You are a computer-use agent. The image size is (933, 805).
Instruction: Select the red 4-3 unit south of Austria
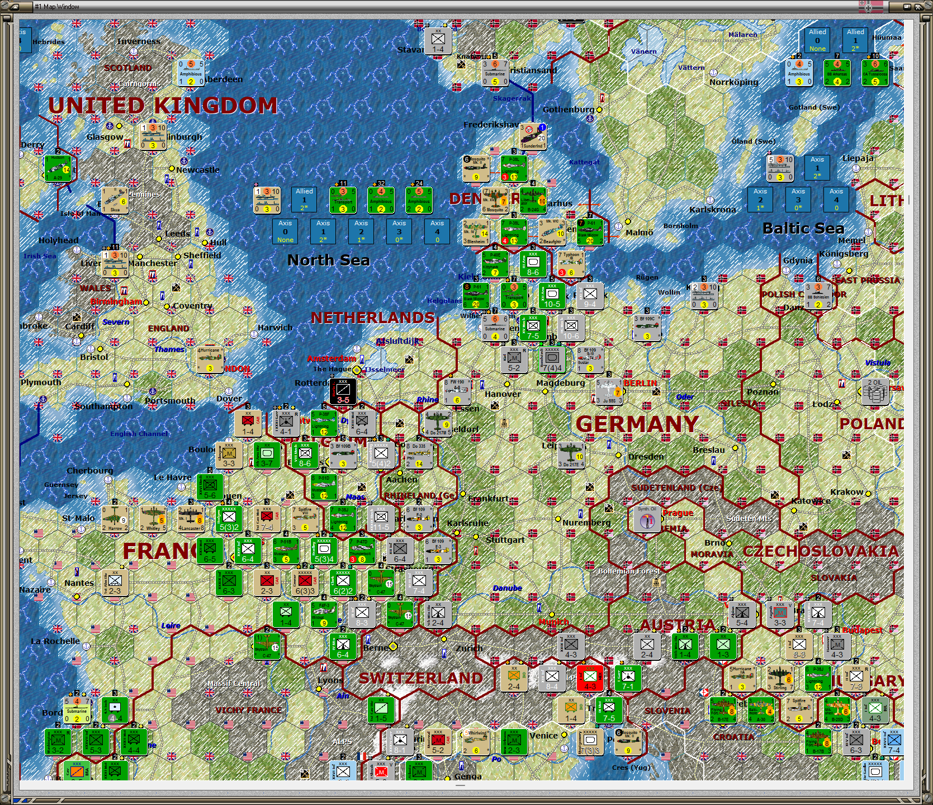[590, 678]
